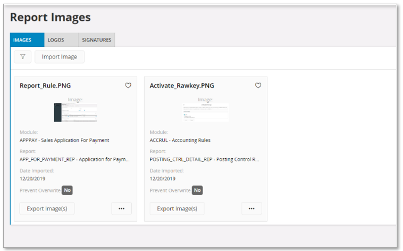The image size is (403, 251).
Task: Click the ACCRUL - Accounting Rules module text
Action: [x=180, y=140]
